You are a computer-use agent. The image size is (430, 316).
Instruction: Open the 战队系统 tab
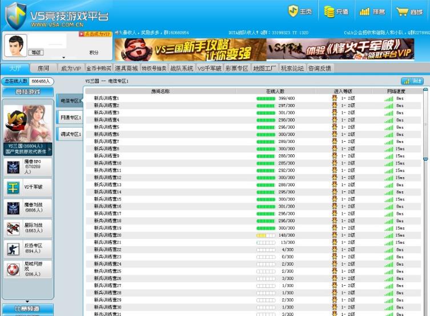pos(182,69)
